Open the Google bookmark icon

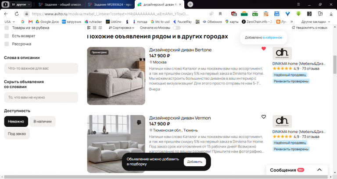point(22,21)
